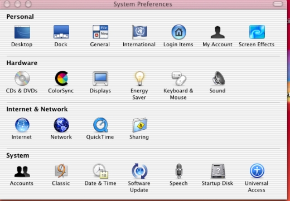
Task: Open Screen Effects preferences
Action: (x=257, y=32)
